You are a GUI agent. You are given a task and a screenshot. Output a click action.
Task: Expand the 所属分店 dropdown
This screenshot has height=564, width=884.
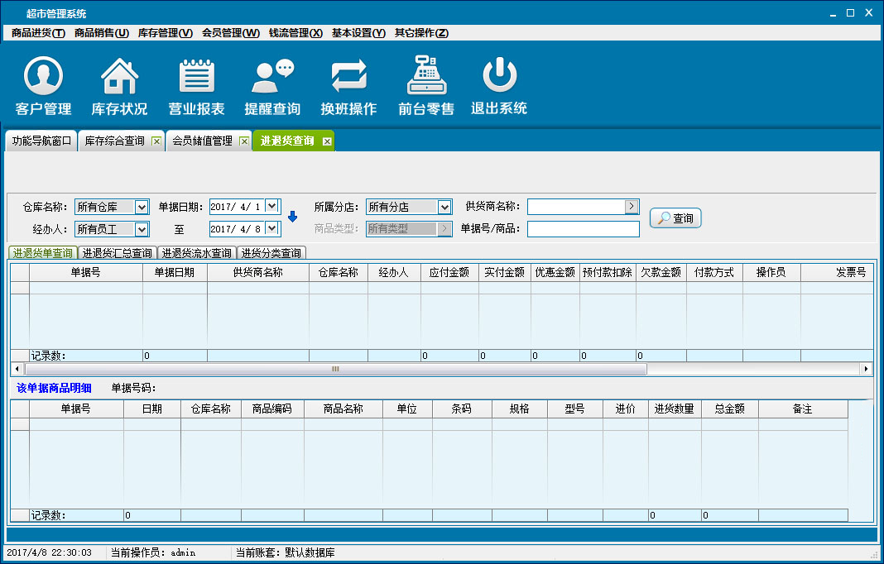444,208
